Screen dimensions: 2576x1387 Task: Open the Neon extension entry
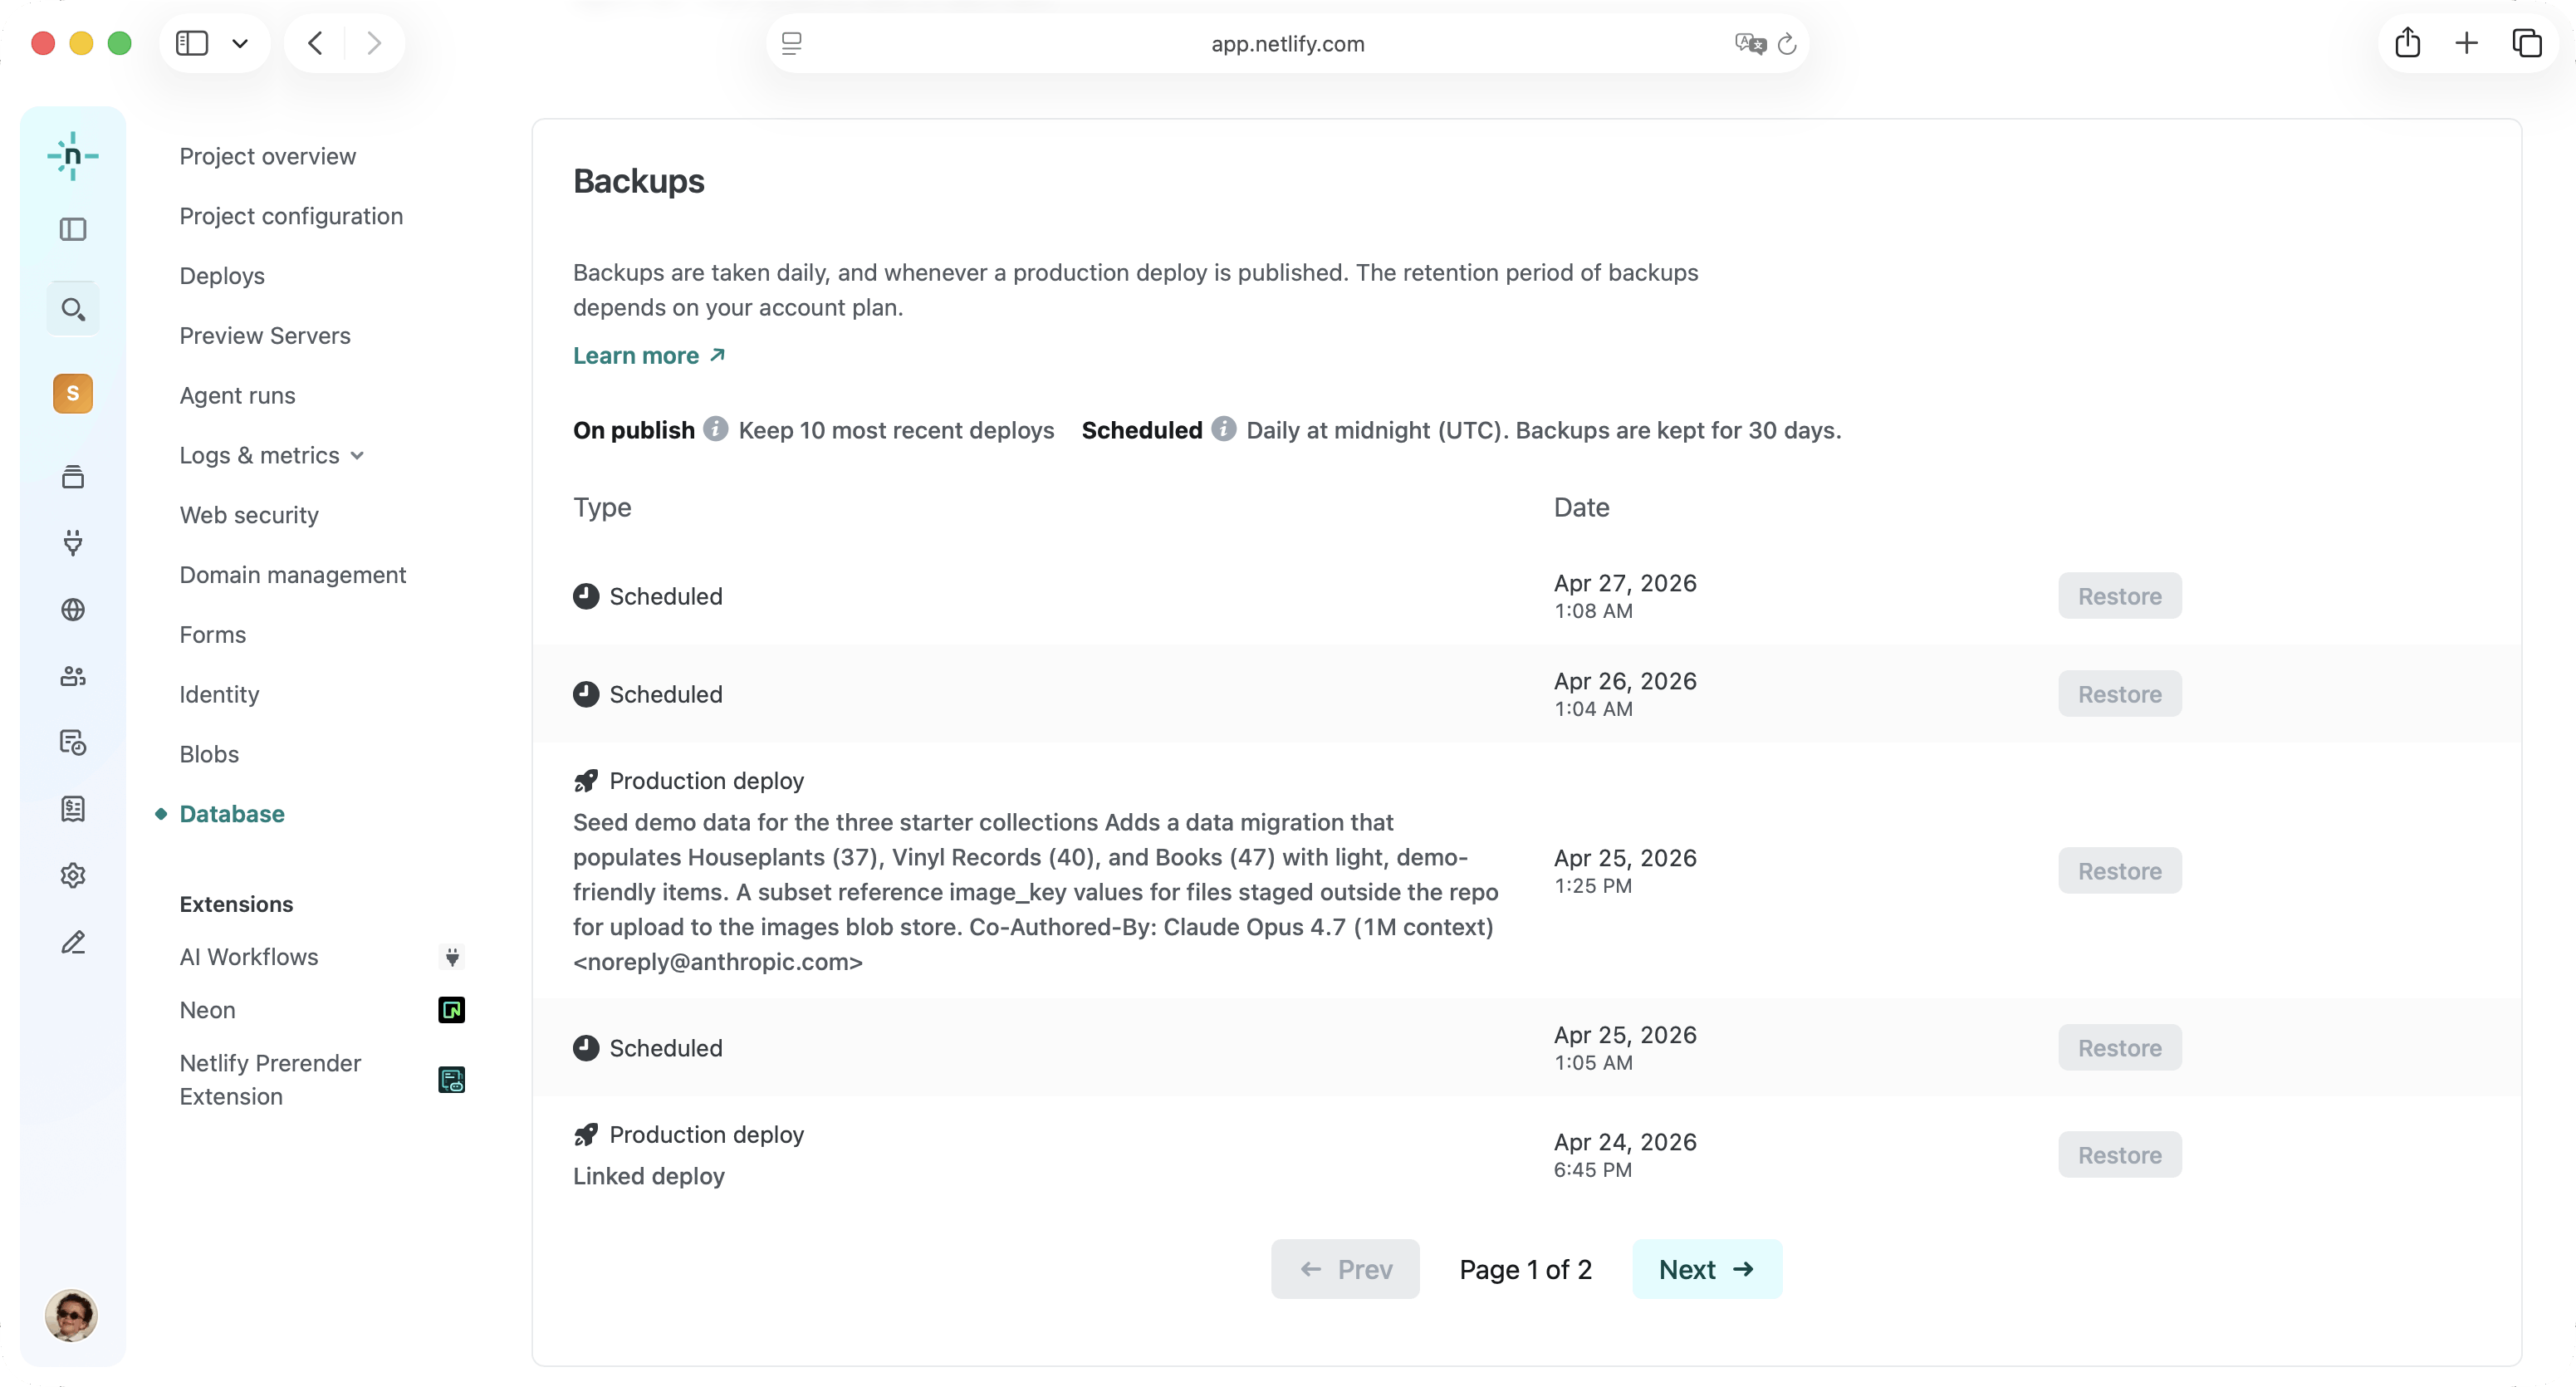207,1010
